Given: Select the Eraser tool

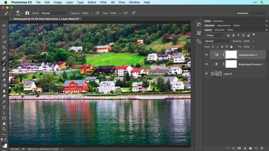Looking at the screenshot, I should (x=4, y=80).
